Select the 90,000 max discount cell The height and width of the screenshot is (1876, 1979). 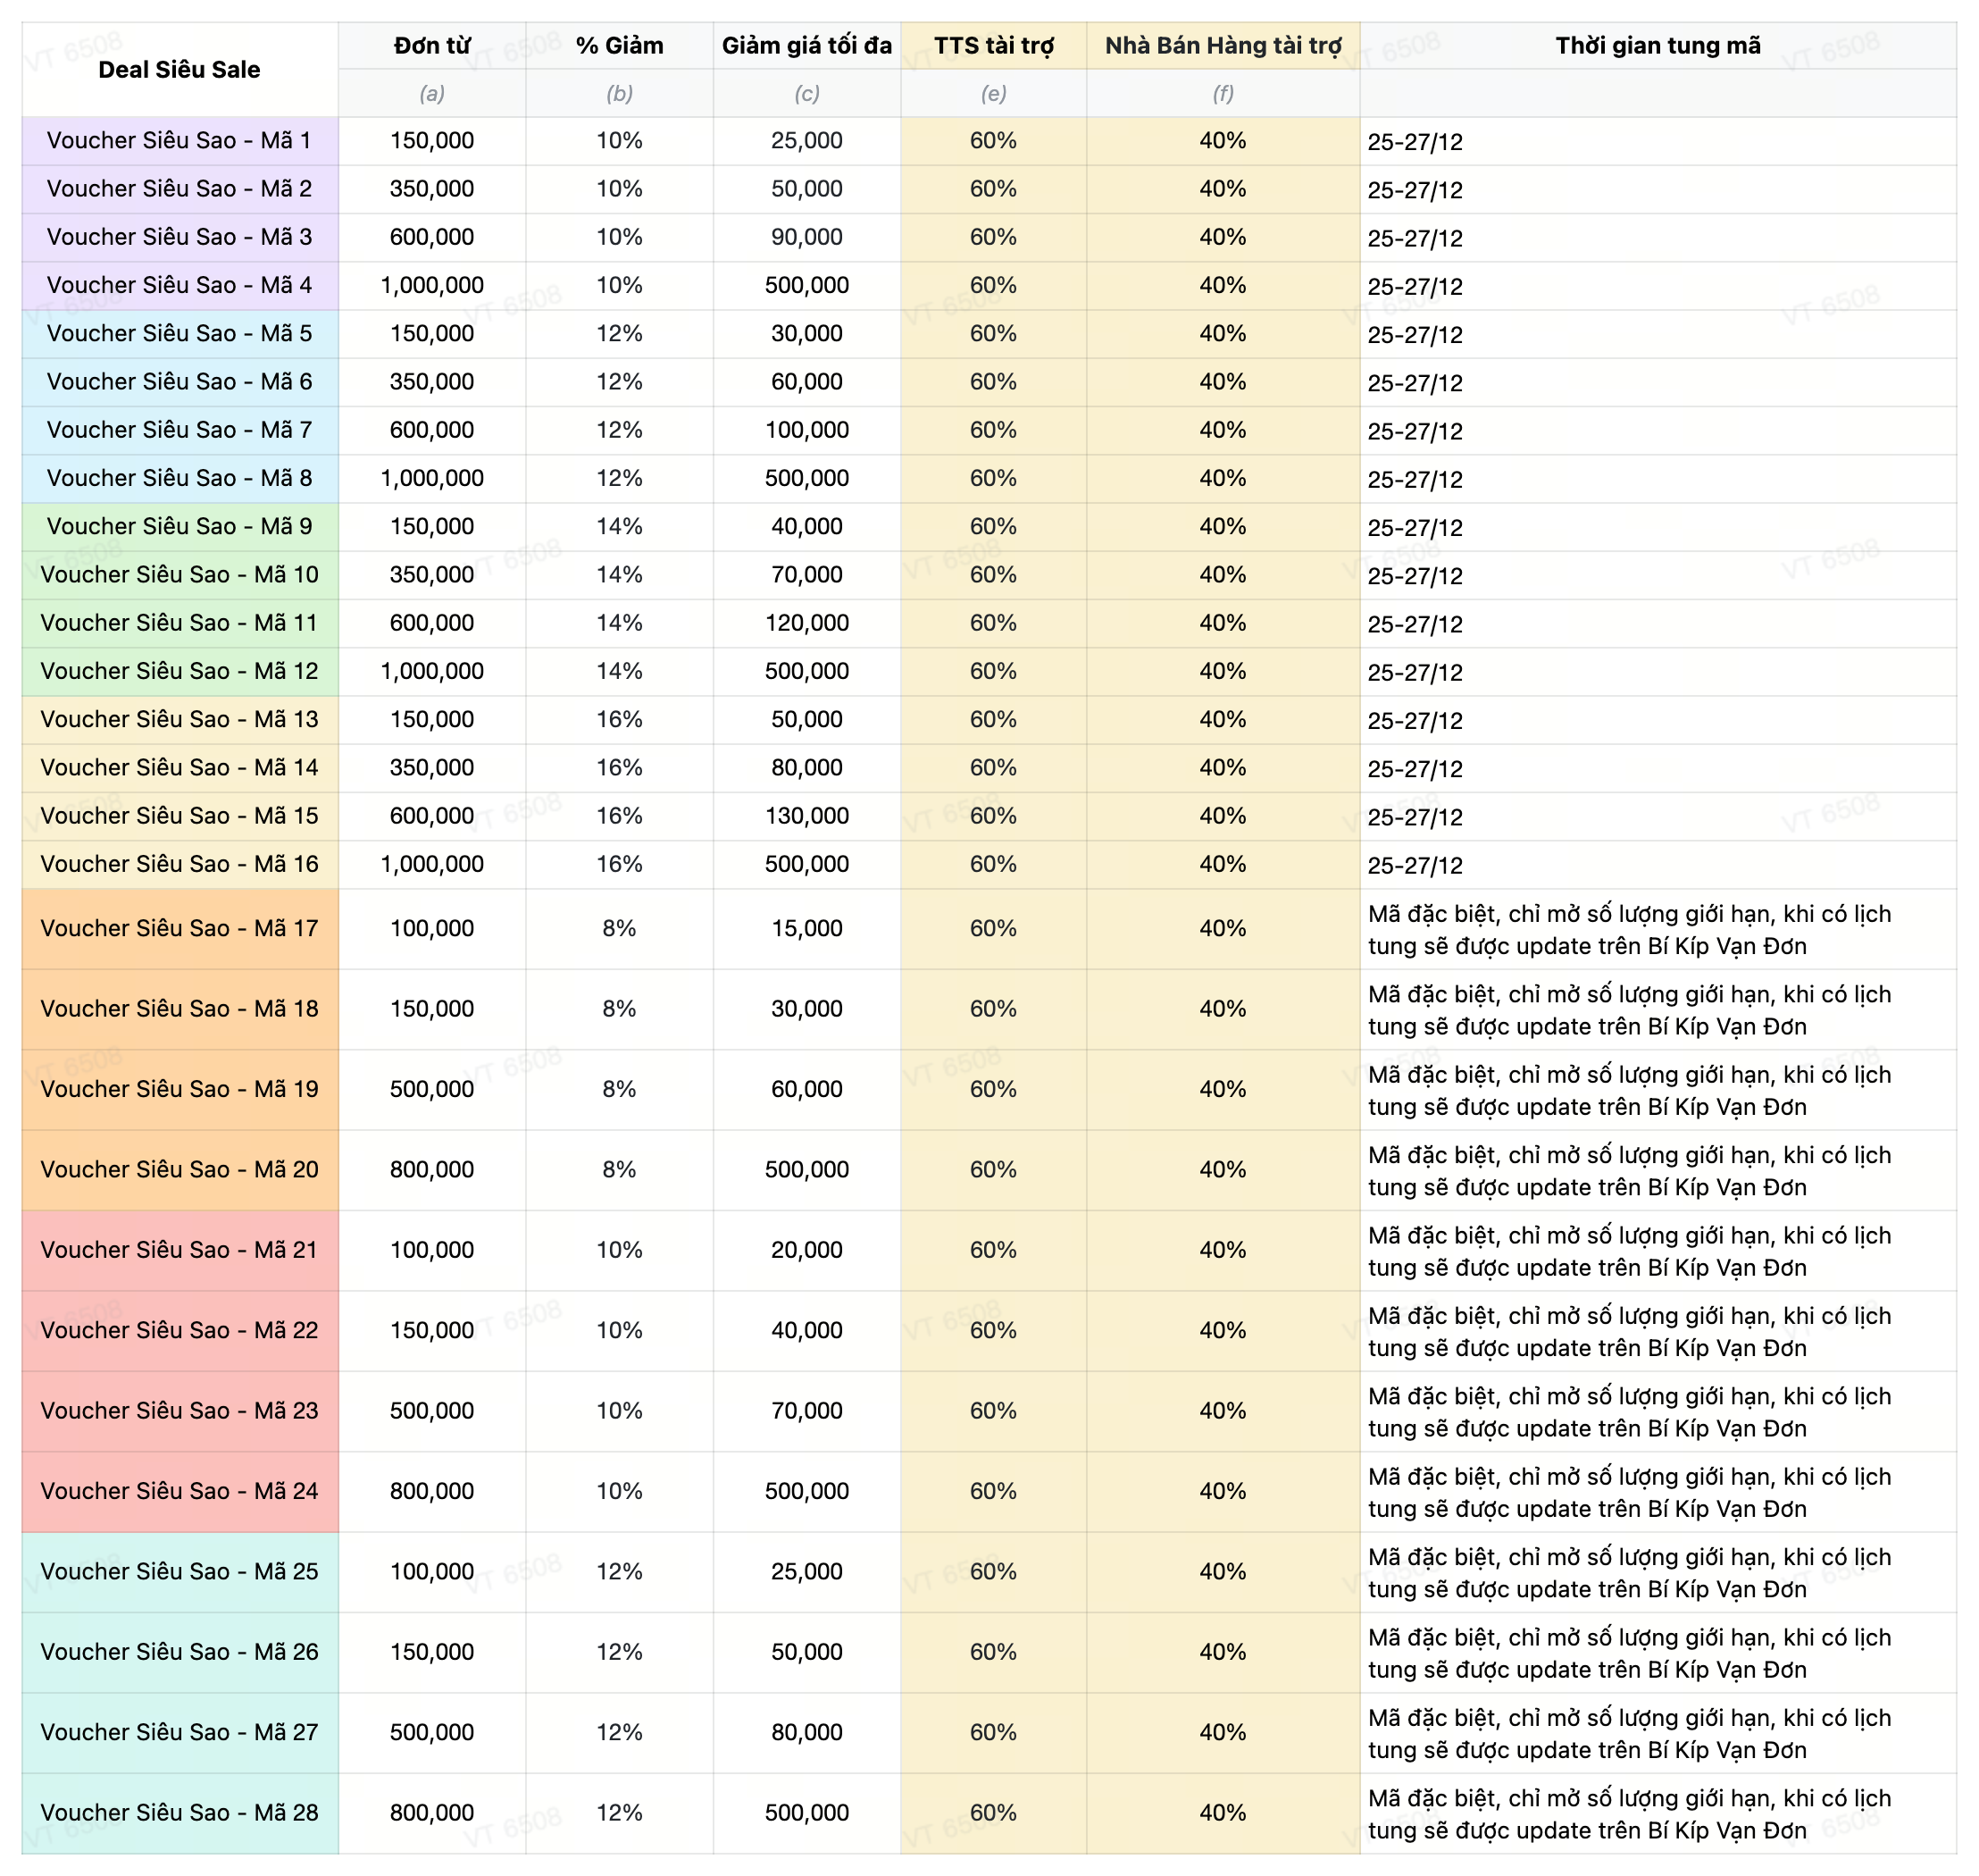click(x=806, y=237)
